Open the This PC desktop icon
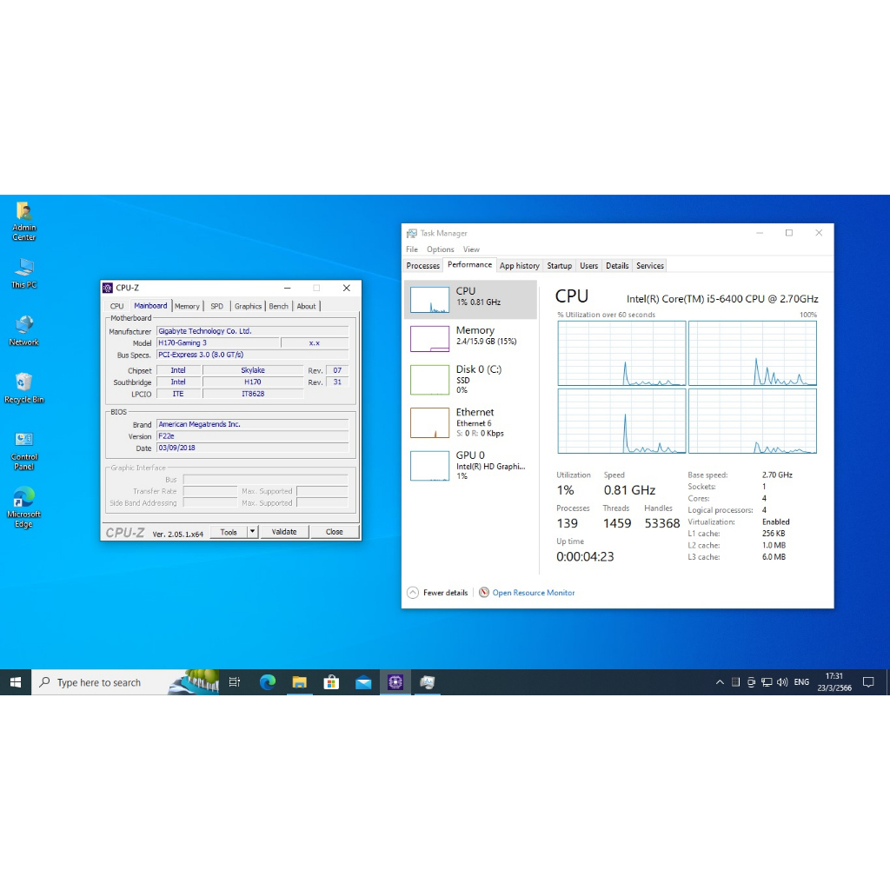 click(23, 269)
